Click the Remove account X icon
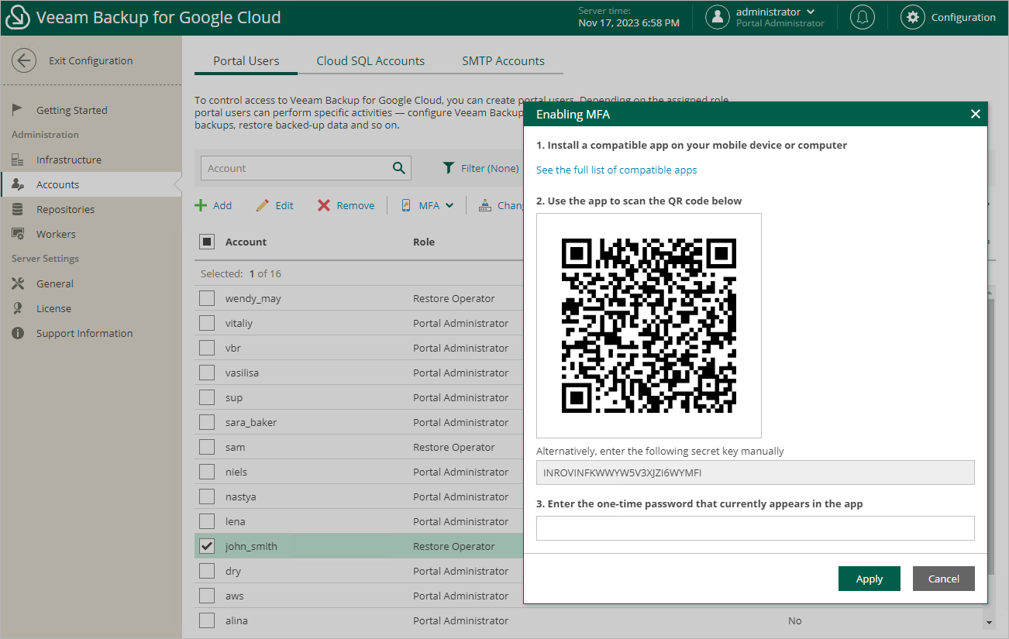This screenshot has width=1009, height=639. [x=324, y=205]
